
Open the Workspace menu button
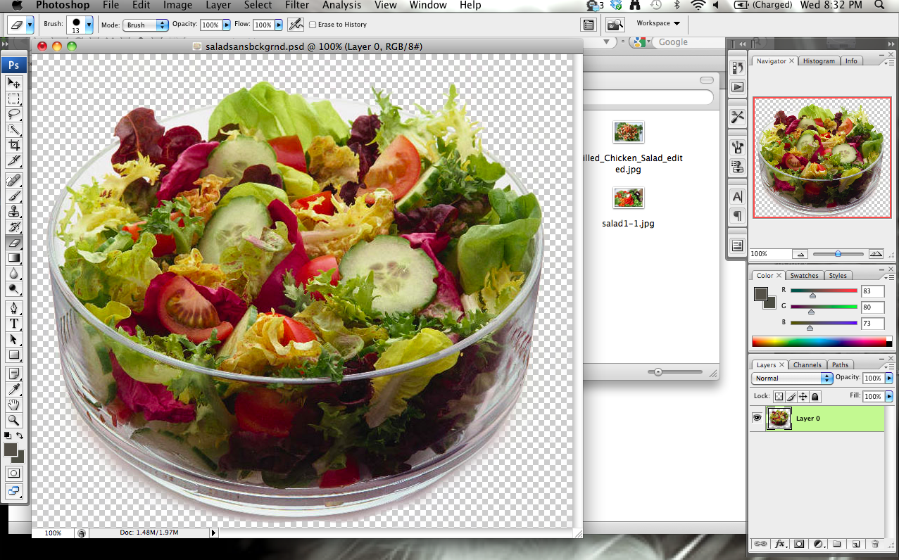click(658, 23)
